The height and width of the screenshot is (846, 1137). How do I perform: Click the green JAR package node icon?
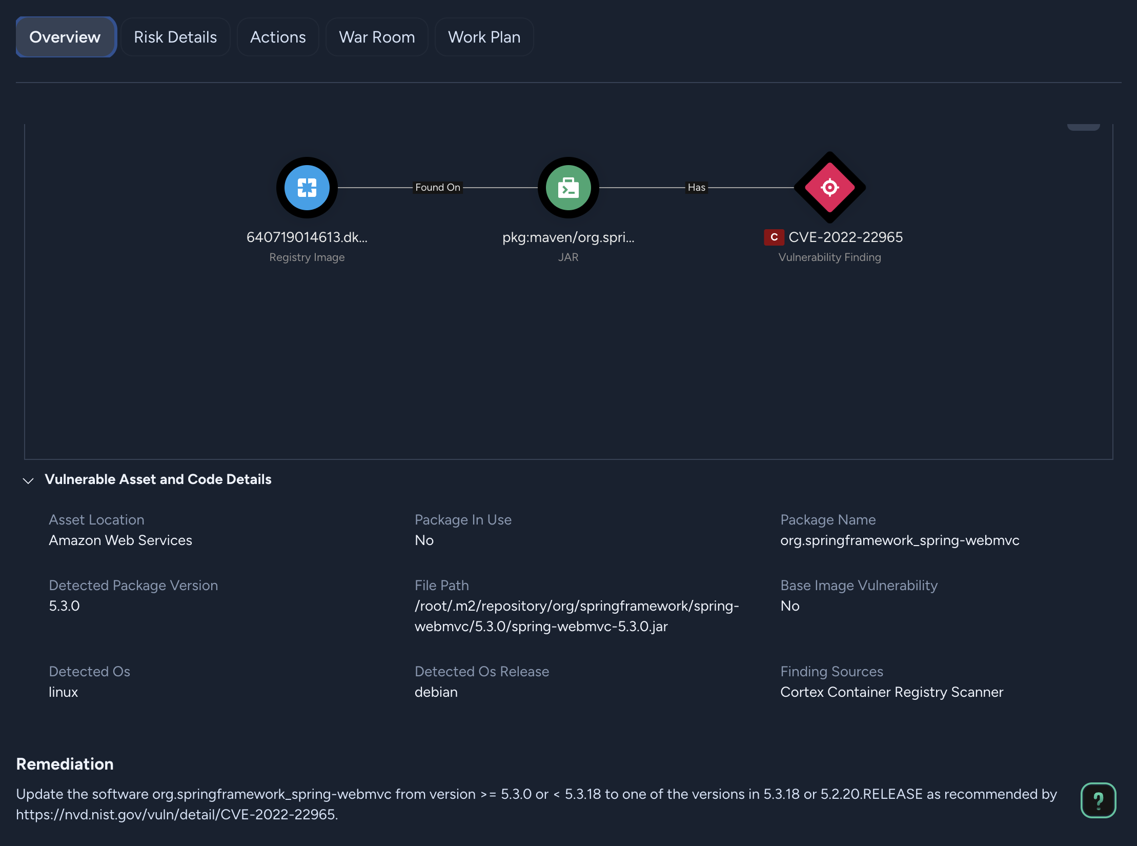pyautogui.click(x=568, y=188)
